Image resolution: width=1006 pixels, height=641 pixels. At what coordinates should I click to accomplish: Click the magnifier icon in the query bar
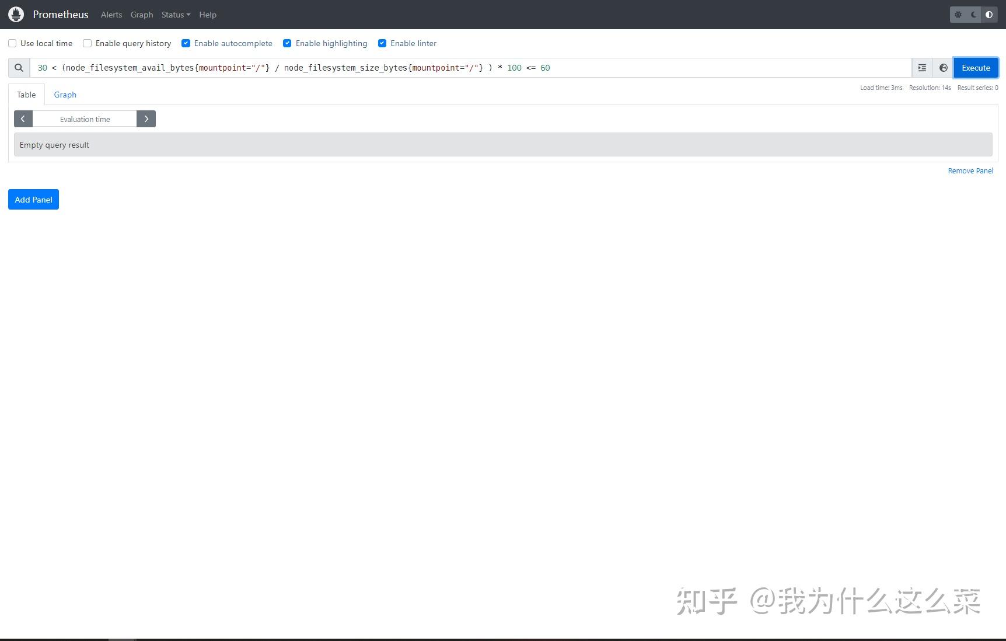pos(19,68)
